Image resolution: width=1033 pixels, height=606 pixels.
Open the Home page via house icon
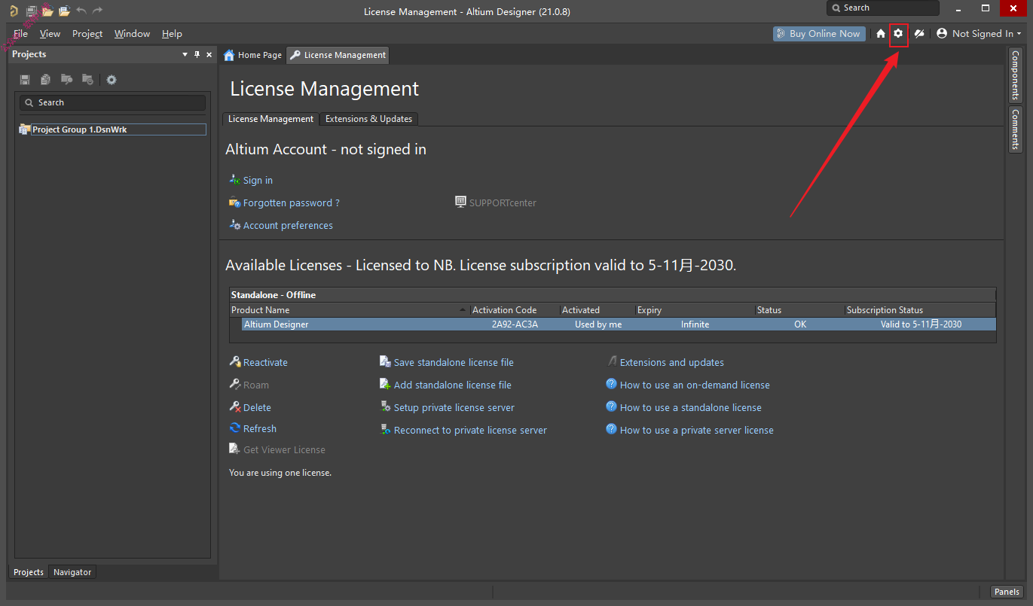click(880, 33)
